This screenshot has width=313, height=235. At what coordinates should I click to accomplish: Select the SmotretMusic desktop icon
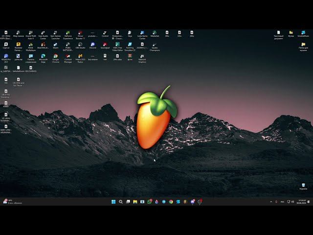[303, 34]
